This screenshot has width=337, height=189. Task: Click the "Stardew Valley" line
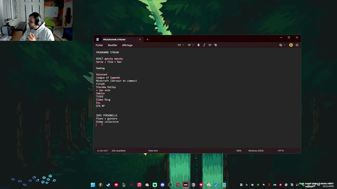coord(106,87)
